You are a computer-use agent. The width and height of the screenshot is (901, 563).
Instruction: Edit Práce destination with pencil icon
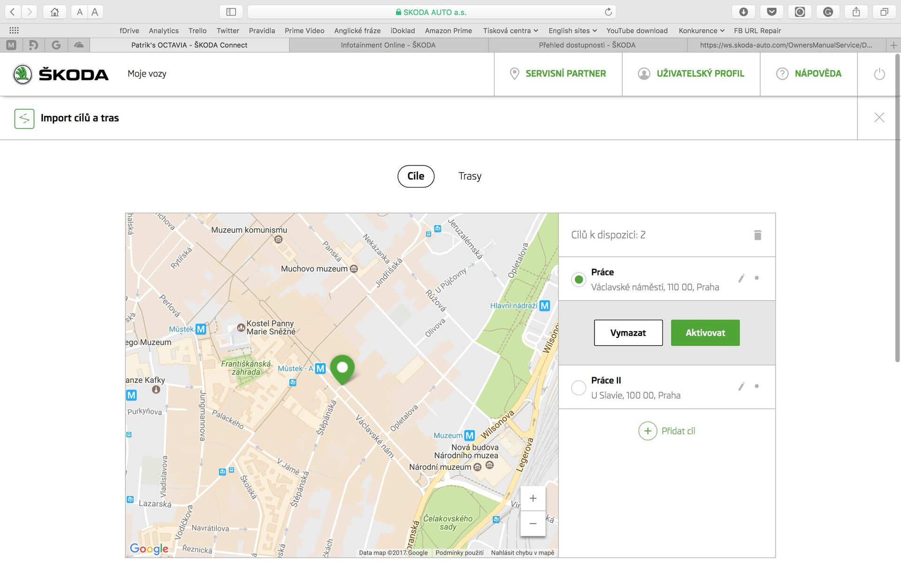(x=741, y=278)
